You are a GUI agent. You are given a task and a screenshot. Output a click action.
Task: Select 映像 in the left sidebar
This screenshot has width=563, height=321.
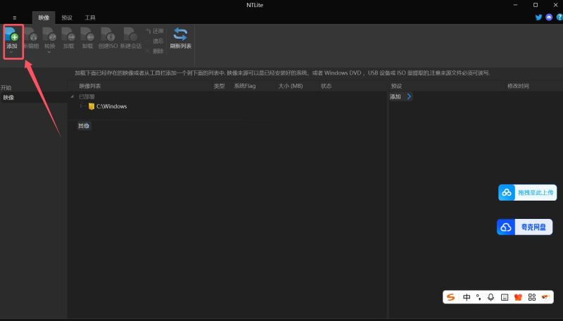pos(33,97)
